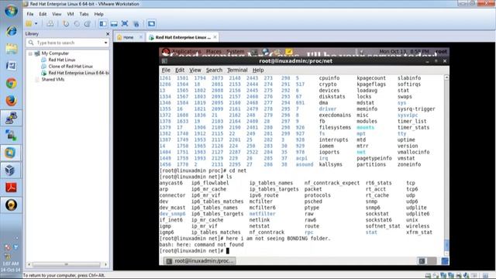Click terminal scrollbar up arrow
Viewport: 496px width, 279px height.
click(446, 77)
